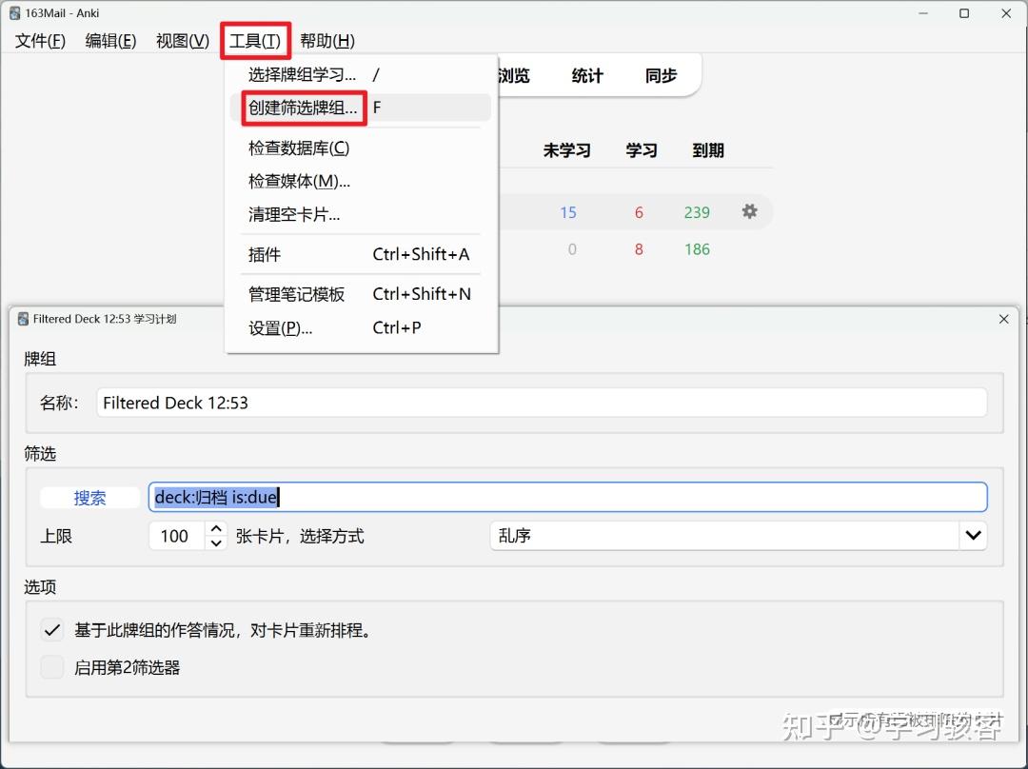Maximize the Anki main window
Screen dimensions: 1028x769
pyautogui.click(x=964, y=13)
